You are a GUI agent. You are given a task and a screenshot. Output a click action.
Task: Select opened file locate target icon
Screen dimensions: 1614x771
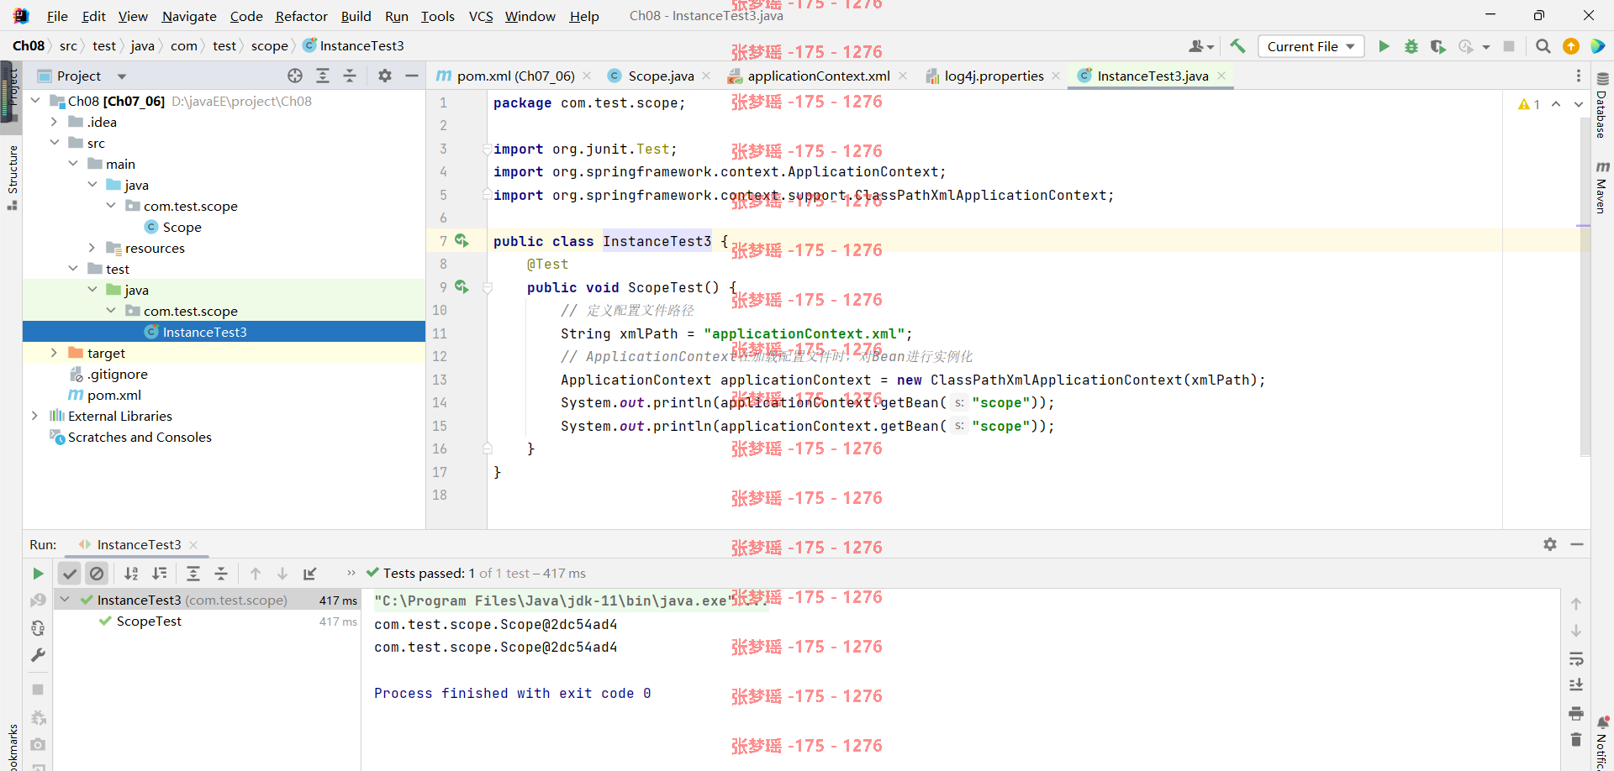click(x=295, y=76)
